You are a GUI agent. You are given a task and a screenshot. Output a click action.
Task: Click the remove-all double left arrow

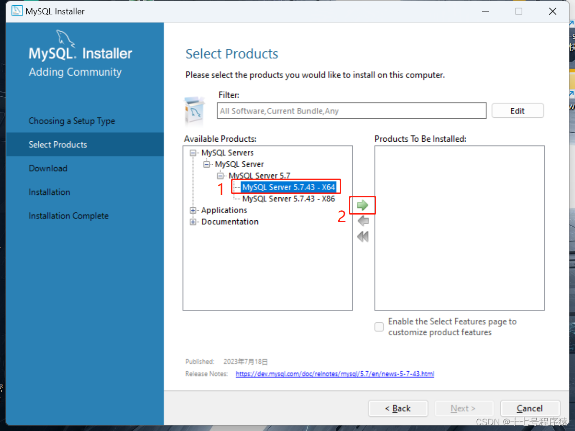(363, 237)
